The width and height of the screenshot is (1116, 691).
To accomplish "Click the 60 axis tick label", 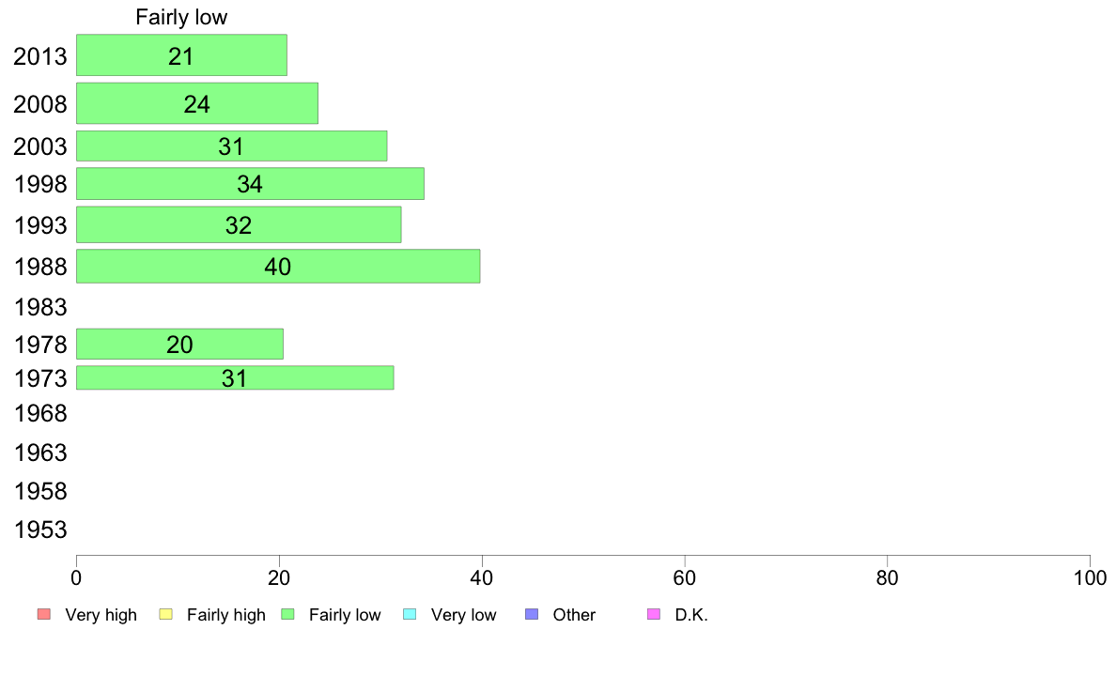I will click(684, 577).
